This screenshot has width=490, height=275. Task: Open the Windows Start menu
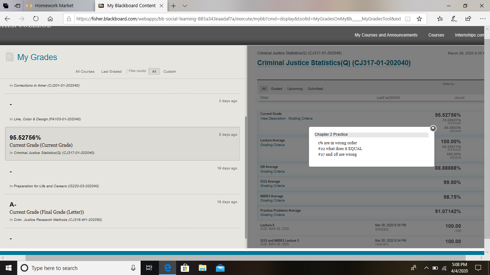click(x=9, y=268)
